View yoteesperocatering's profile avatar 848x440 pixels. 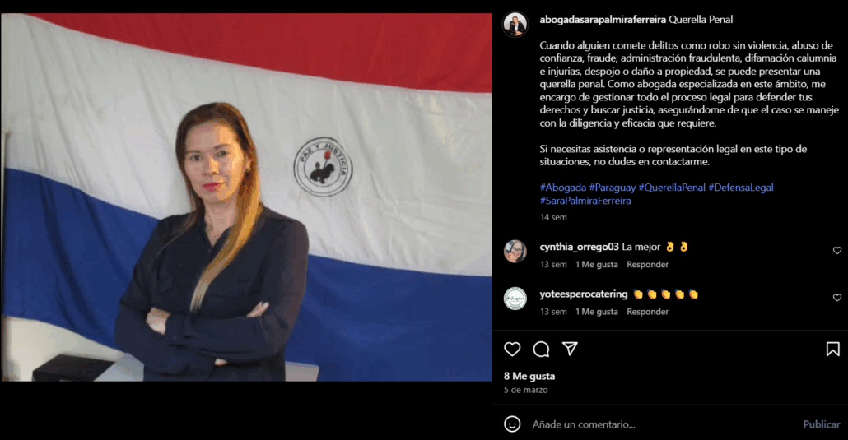pyautogui.click(x=515, y=299)
